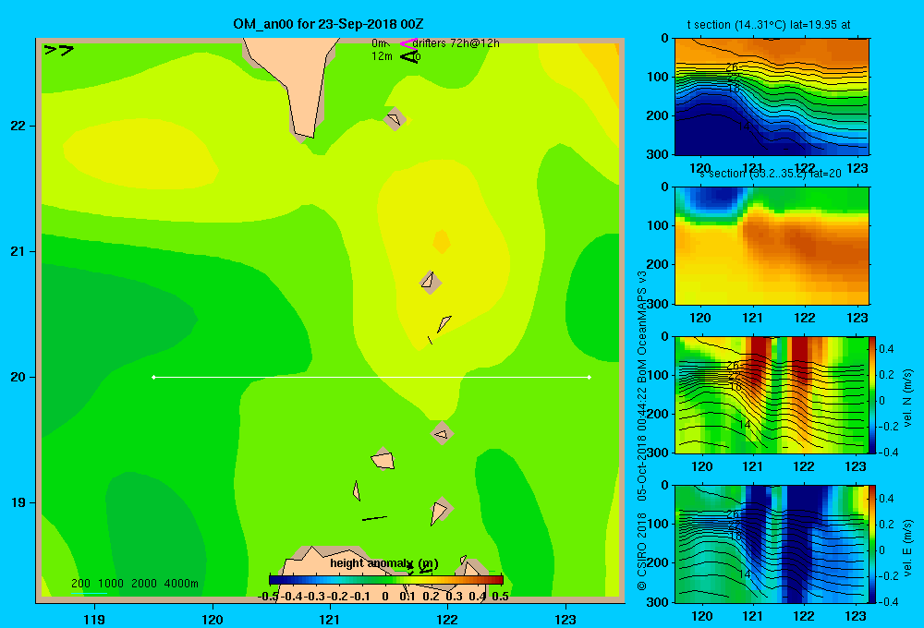Open the northward velocity section plot
Screen dimensions: 924x628
point(772,394)
